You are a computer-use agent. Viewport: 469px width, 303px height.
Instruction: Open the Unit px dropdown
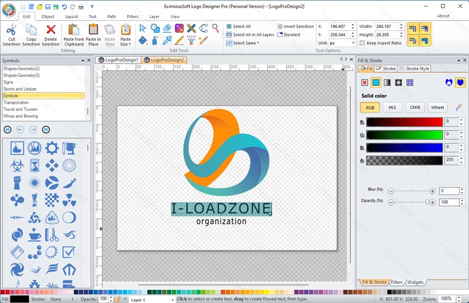(x=353, y=43)
